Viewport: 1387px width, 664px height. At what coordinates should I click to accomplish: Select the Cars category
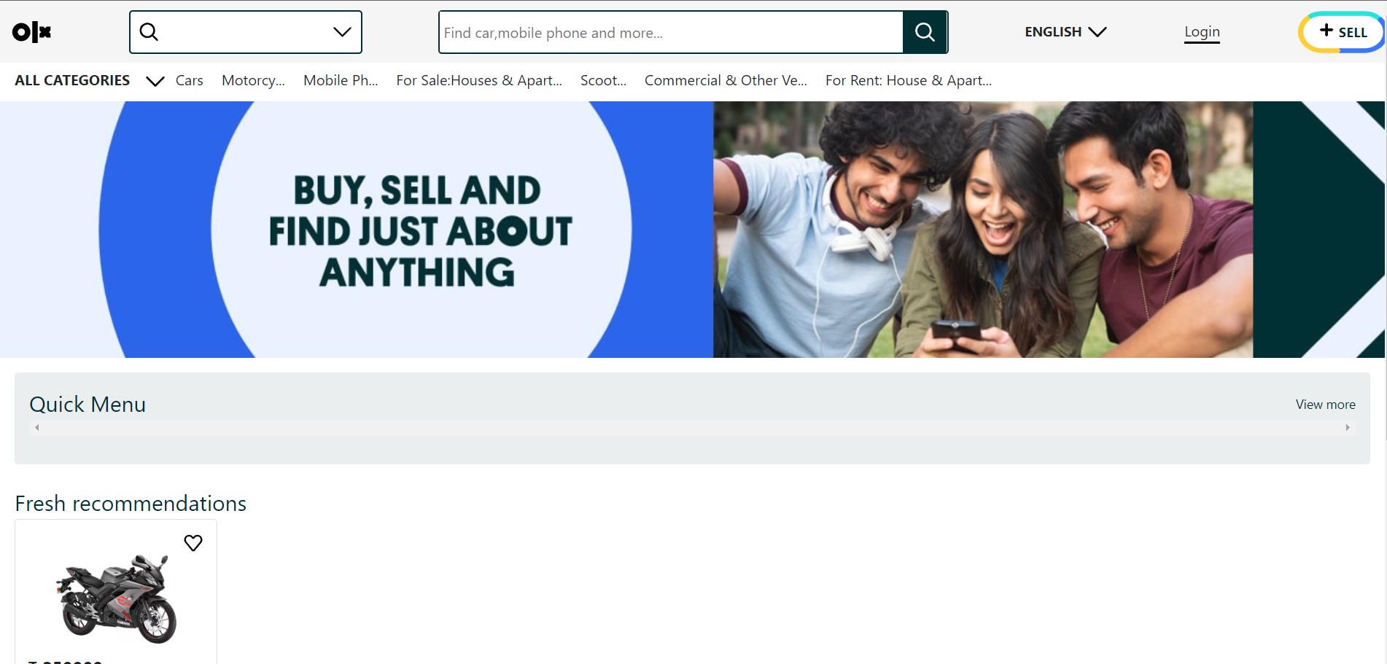pyautogui.click(x=190, y=81)
